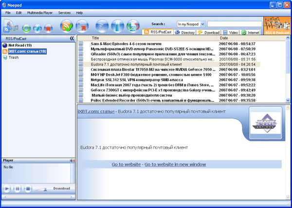Click the volume slider in Player
292x208 pixels.
click(41, 189)
